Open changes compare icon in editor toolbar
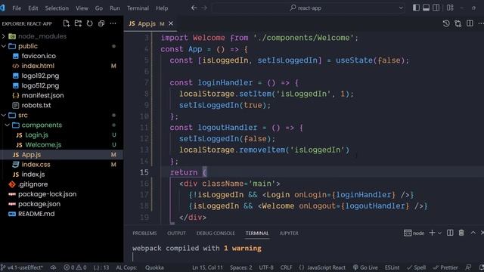The height and width of the screenshot is (272, 484). coord(458,23)
